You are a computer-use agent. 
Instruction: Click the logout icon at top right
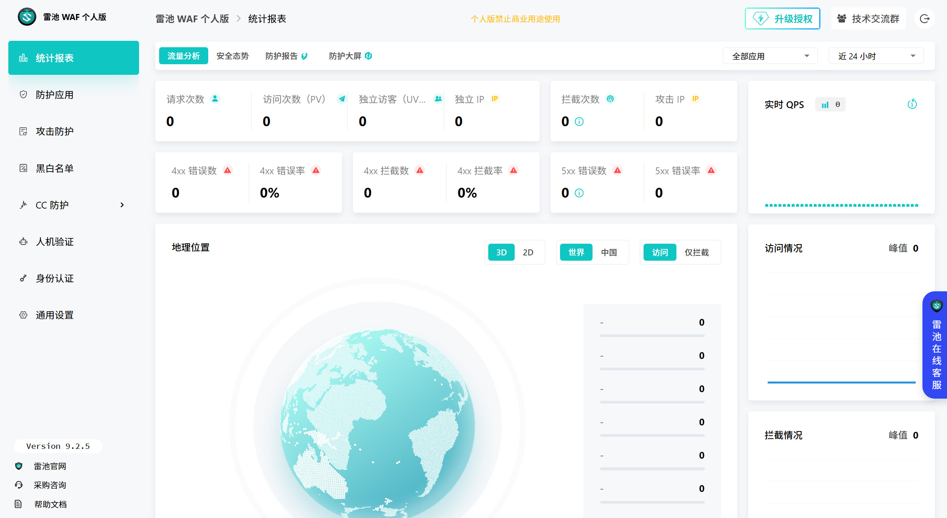coord(925,19)
